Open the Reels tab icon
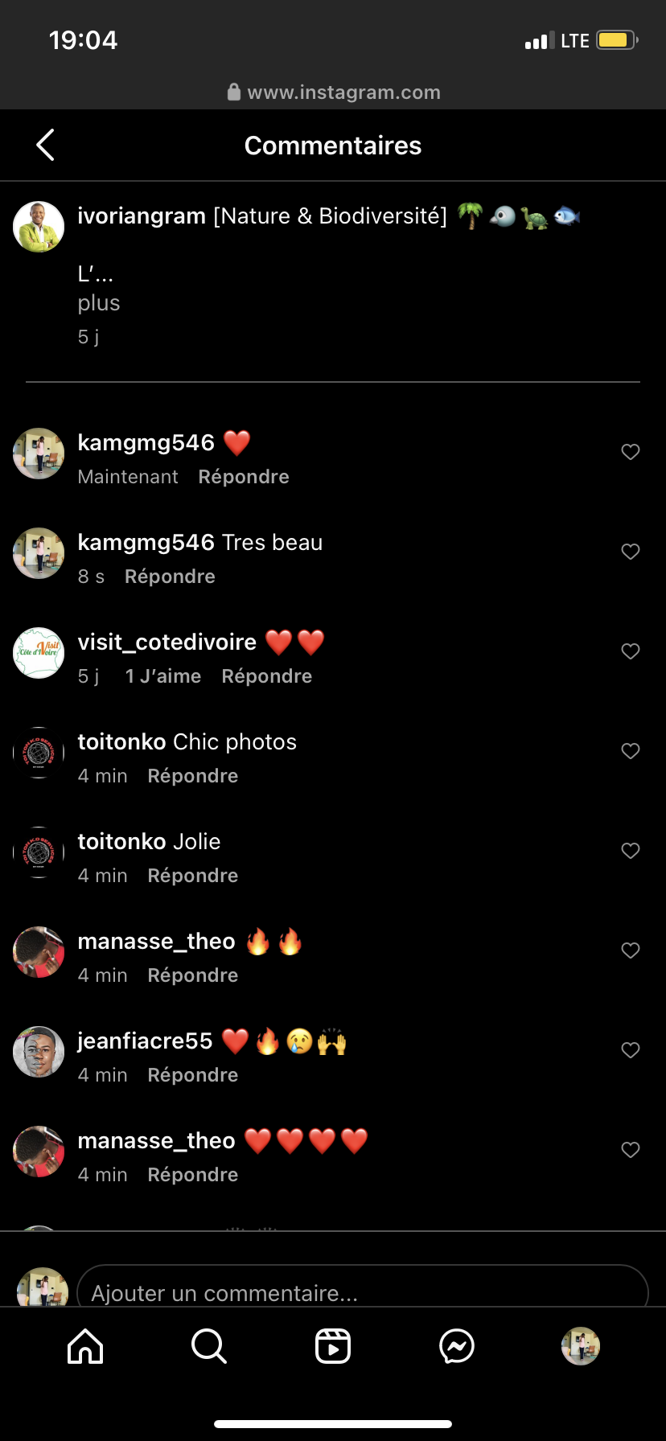The height and width of the screenshot is (1441, 666). (x=333, y=1346)
